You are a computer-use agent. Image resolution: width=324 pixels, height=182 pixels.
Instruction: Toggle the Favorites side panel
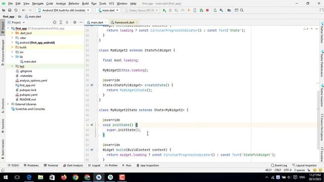pos(3,126)
